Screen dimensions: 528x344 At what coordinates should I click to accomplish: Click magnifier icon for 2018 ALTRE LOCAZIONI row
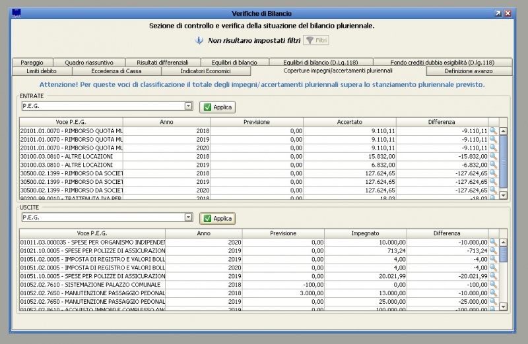point(492,156)
